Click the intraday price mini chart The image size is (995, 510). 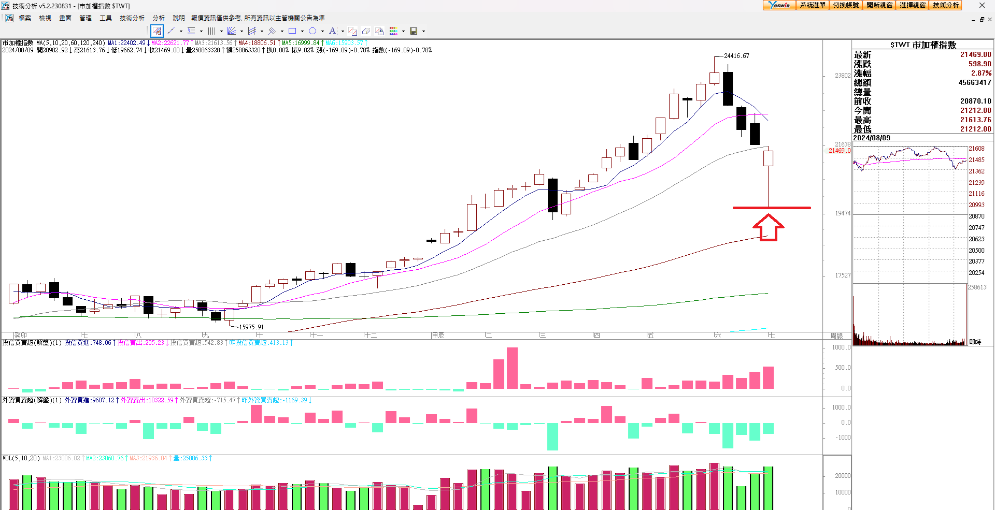coord(910,215)
